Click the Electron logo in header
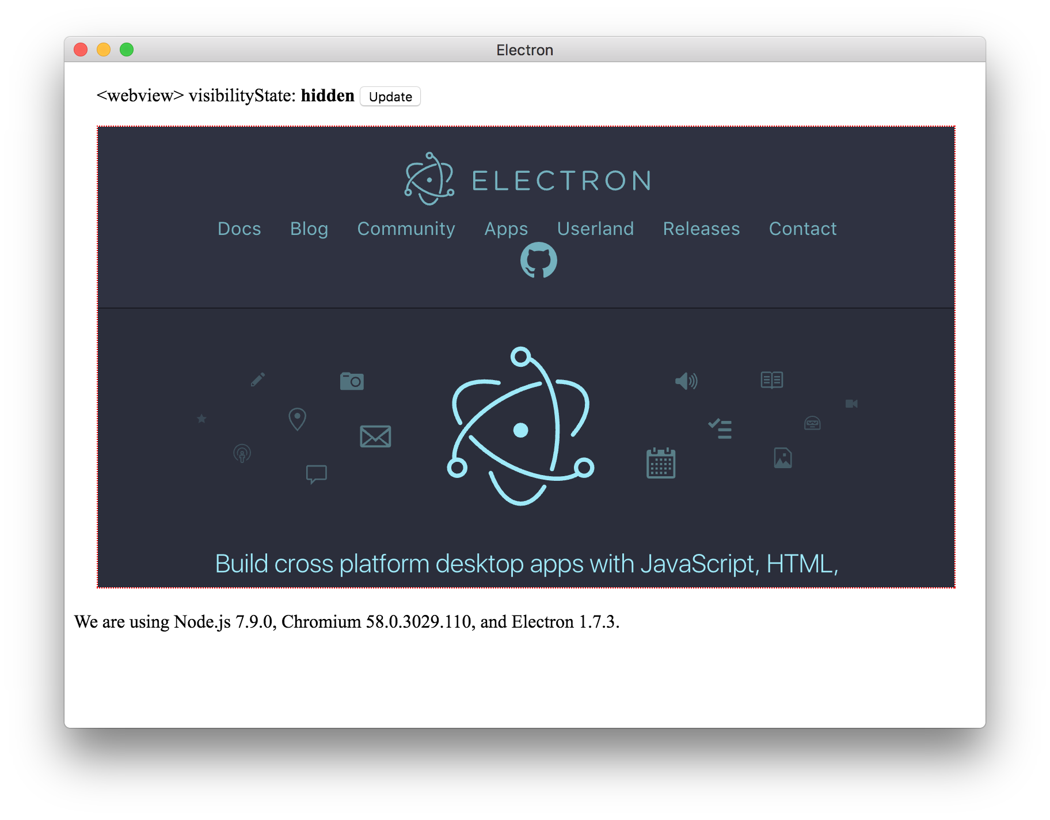The image size is (1050, 820). (x=429, y=179)
